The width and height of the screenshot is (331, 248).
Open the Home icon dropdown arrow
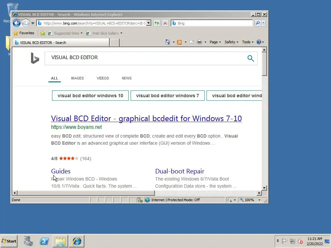[174, 42]
